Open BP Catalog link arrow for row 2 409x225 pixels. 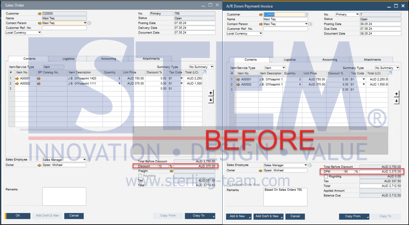pos(39,83)
